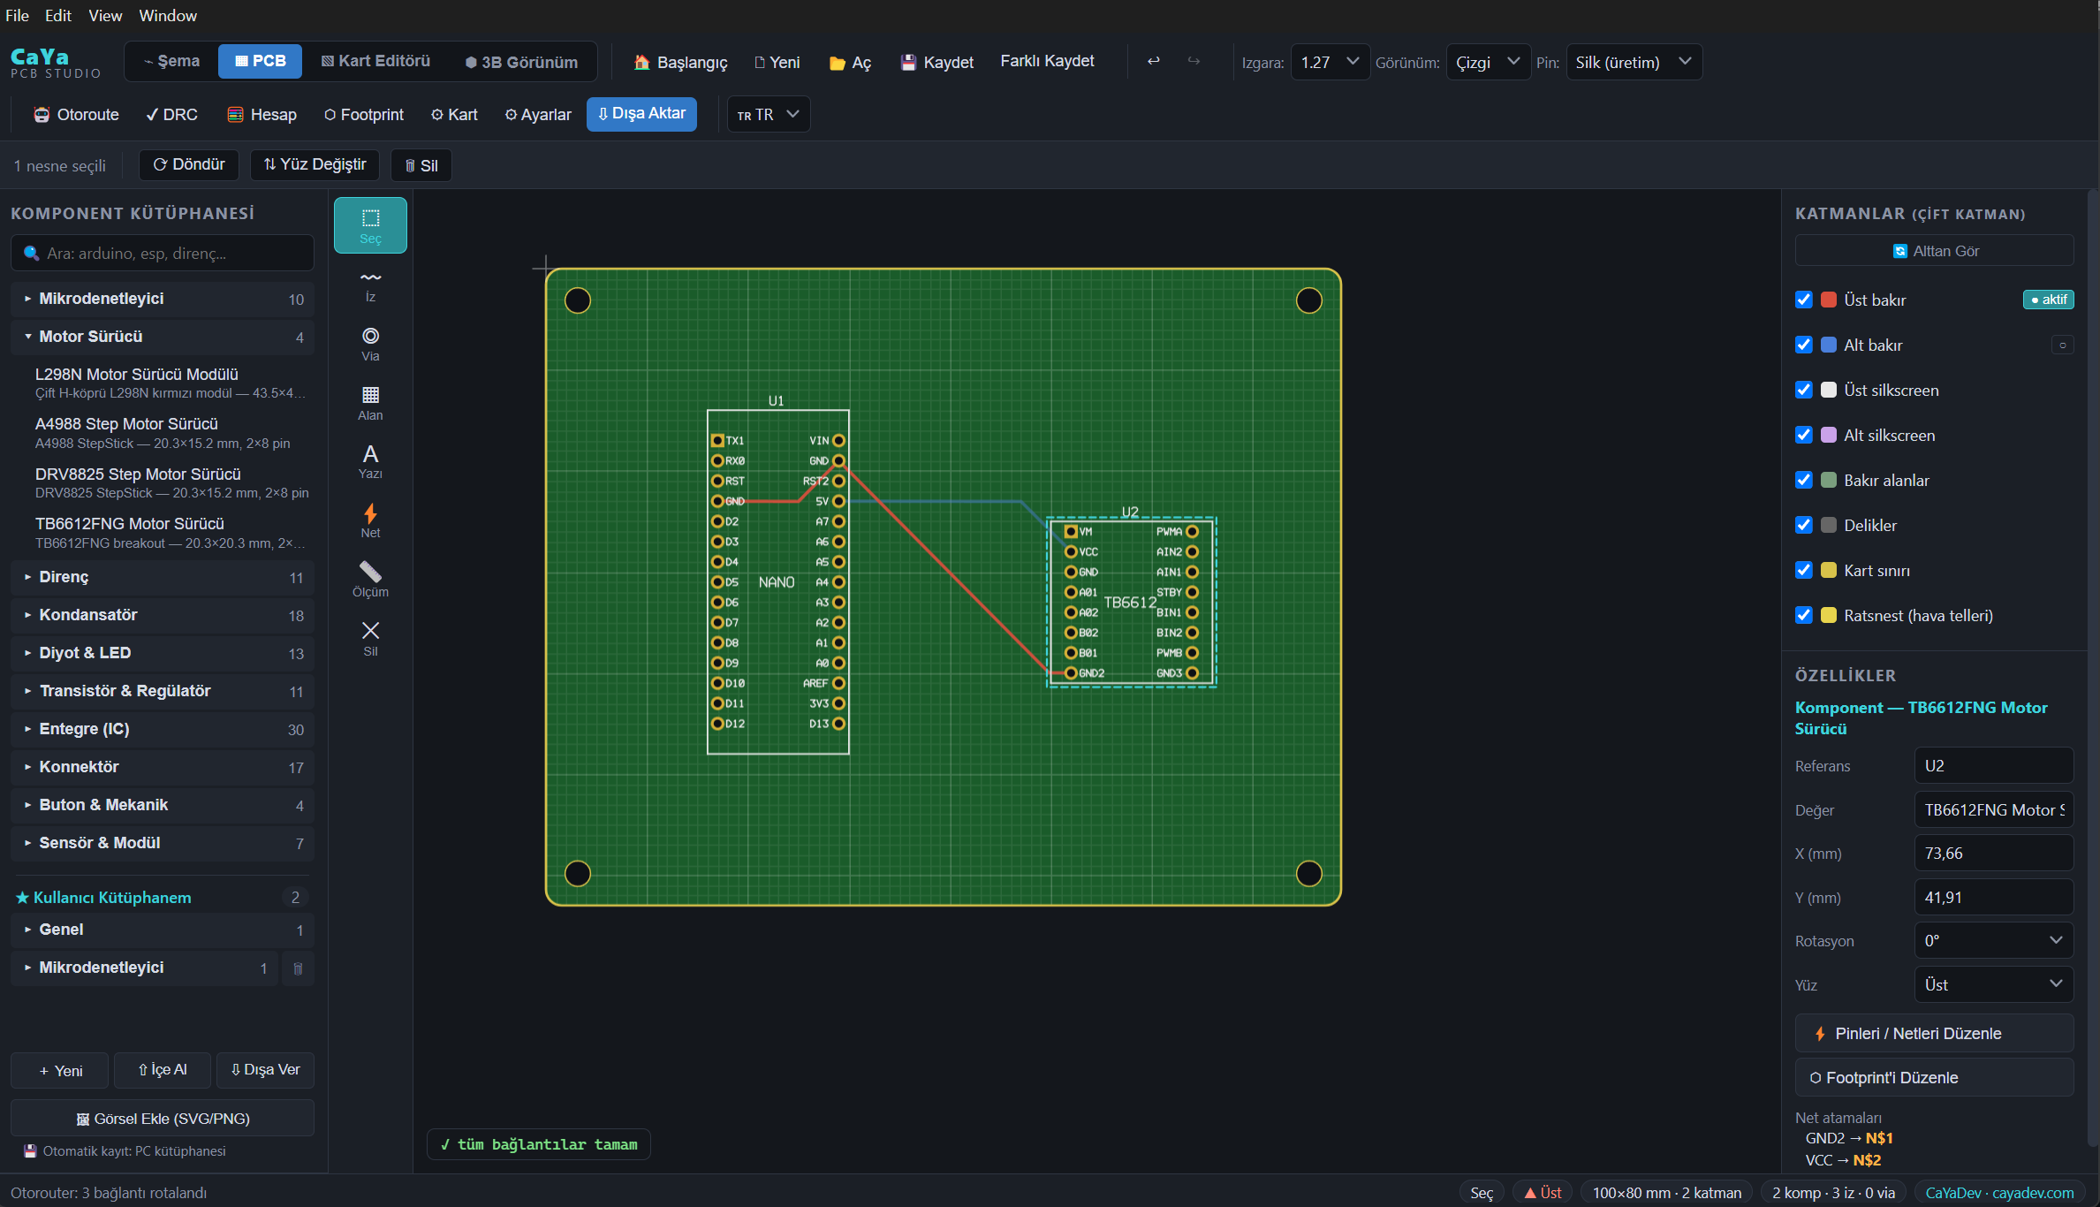Open the File menu
Viewport: 2100px width, 1207px height.
pyautogui.click(x=17, y=16)
